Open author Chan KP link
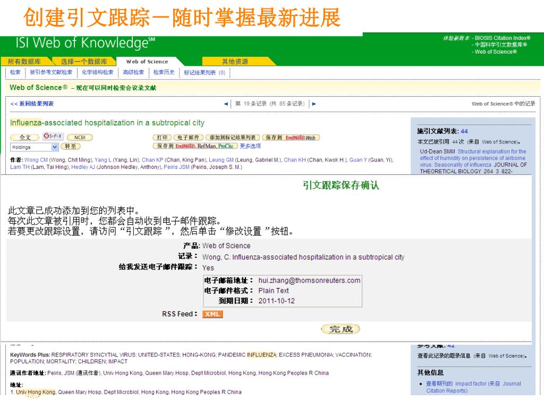 (152, 160)
